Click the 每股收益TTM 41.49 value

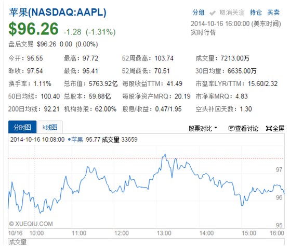pyautogui.click(x=175, y=84)
